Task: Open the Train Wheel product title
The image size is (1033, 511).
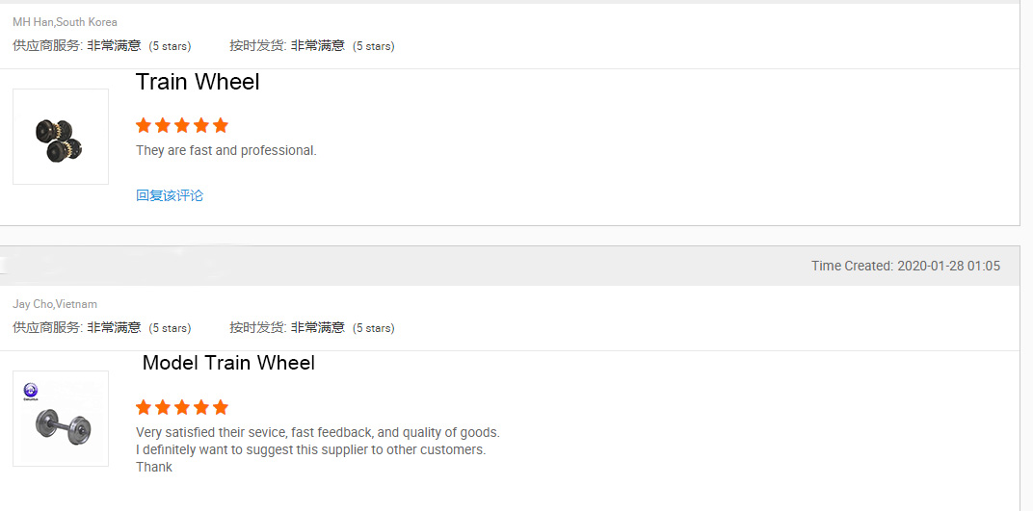Action: click(198, 82)
